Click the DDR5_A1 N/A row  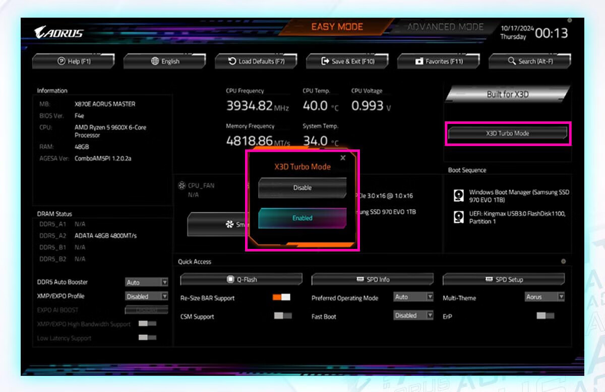pos(63,224)
